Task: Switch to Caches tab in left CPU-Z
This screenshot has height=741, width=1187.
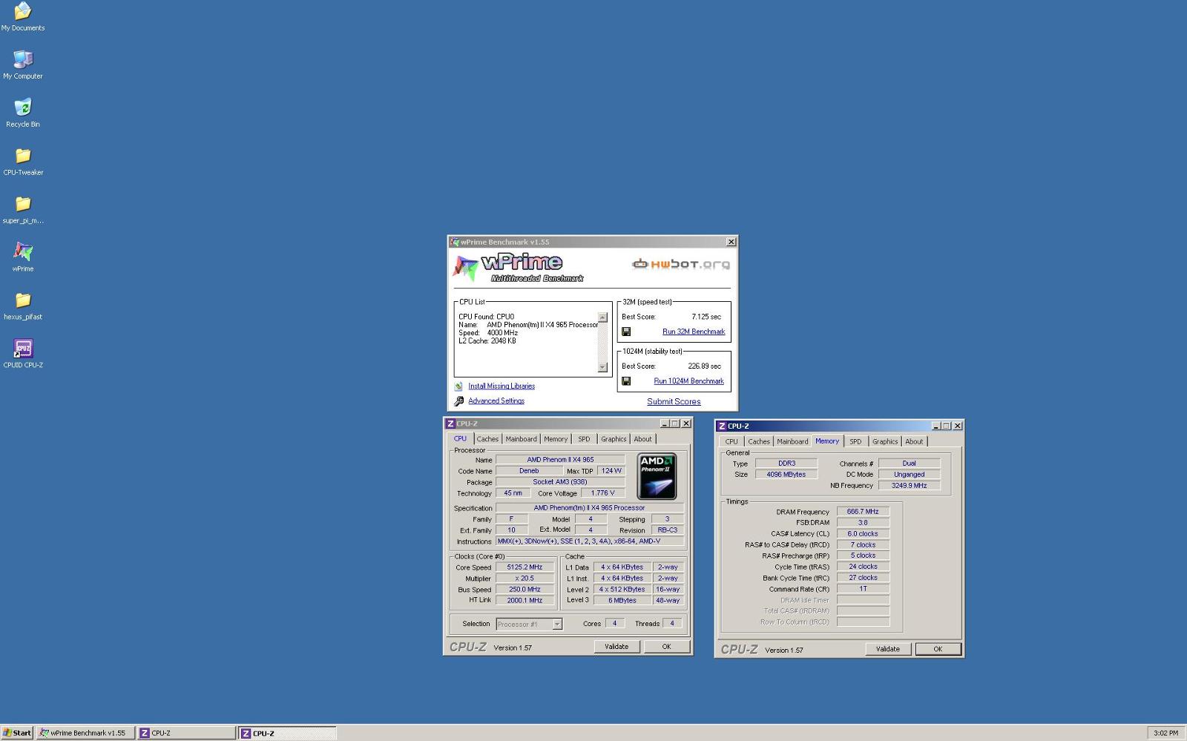Action: (487, 439)
